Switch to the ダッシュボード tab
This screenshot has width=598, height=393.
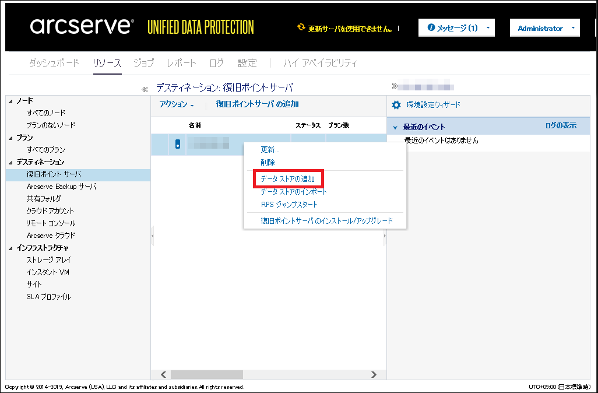tap(54, 63)
